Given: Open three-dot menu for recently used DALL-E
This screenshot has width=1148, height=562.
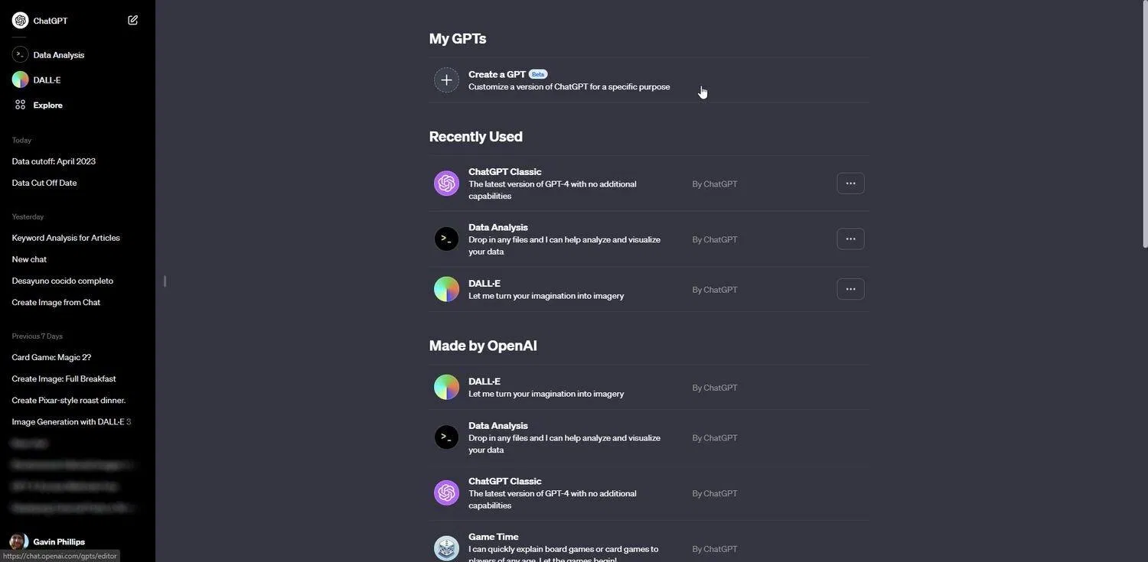Looking at the screenshot, I should [x=850, y=289].
